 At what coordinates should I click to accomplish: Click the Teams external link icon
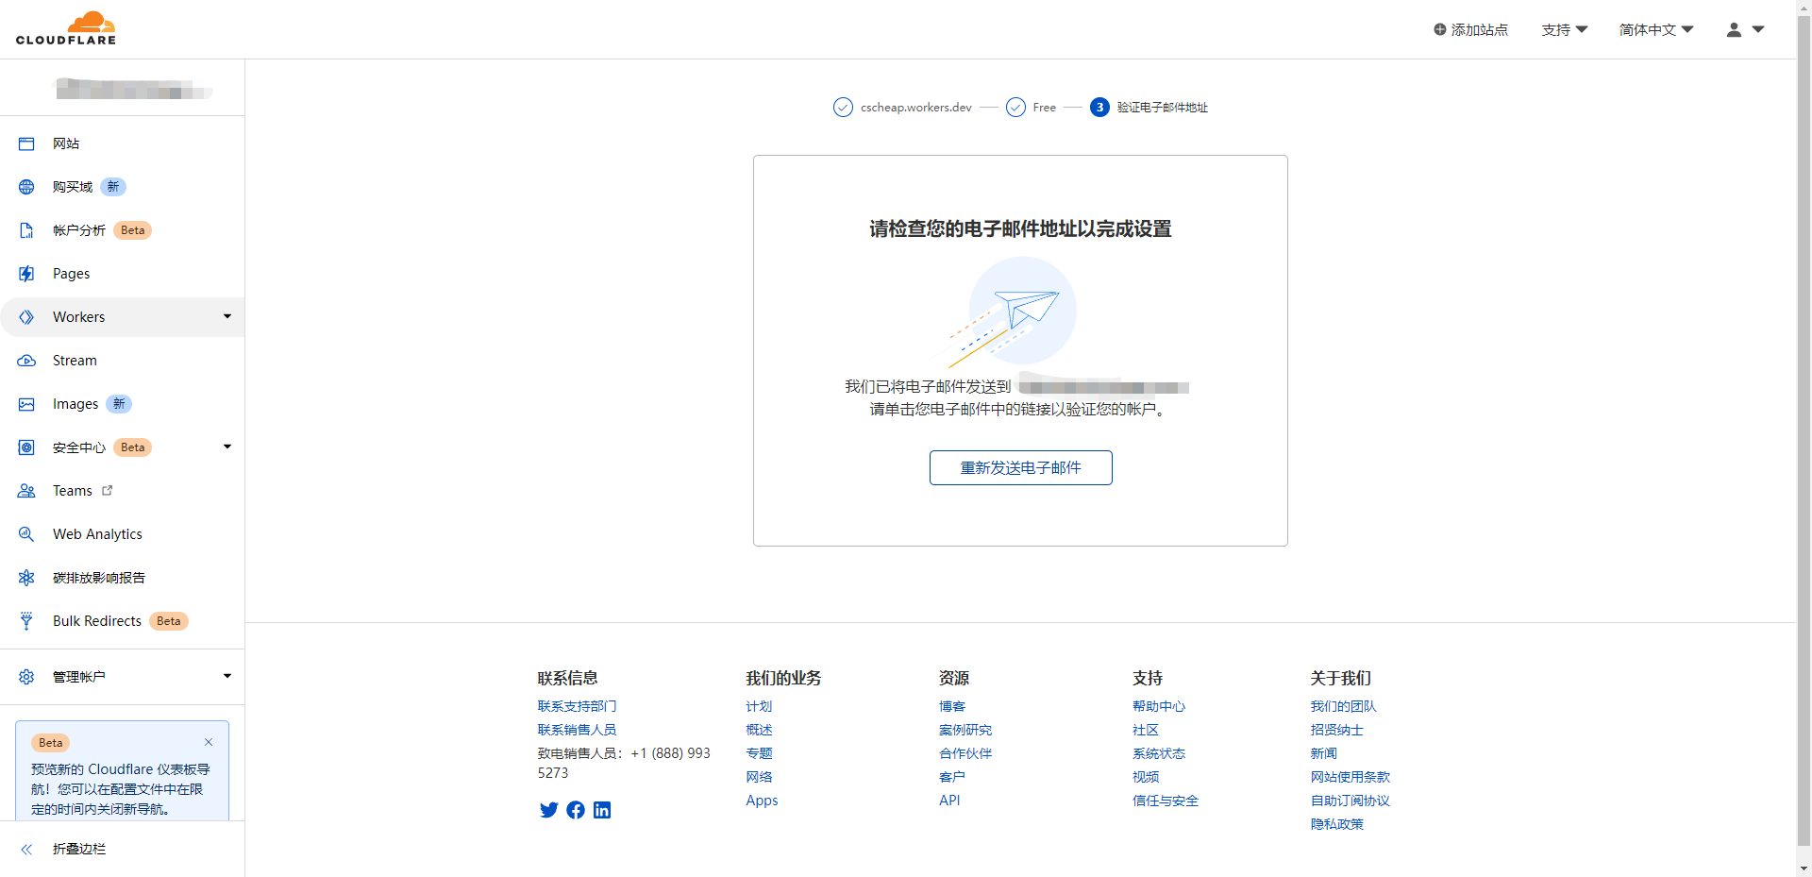107,490
